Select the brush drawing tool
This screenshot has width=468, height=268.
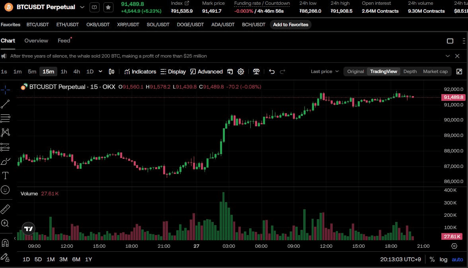click(x=5, y=161)
